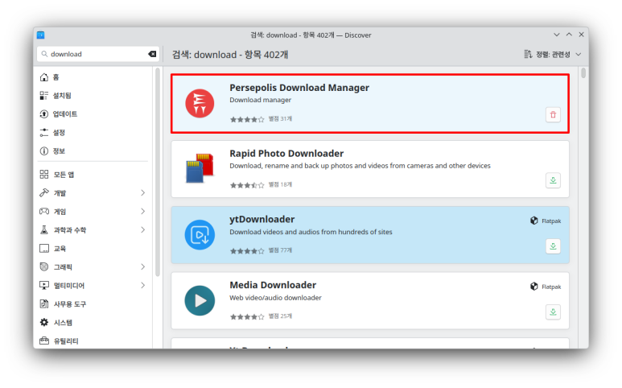Click Media Downloader rating 별점 25개
This screenshot has height=388, width=622.
click(261, 316)
